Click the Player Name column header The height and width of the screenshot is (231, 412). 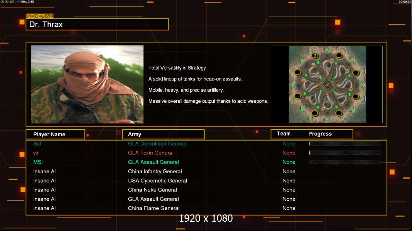55,134
